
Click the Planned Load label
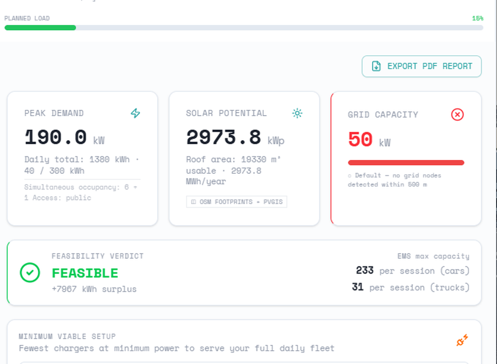pyautogui.click(x=27, y=18)
